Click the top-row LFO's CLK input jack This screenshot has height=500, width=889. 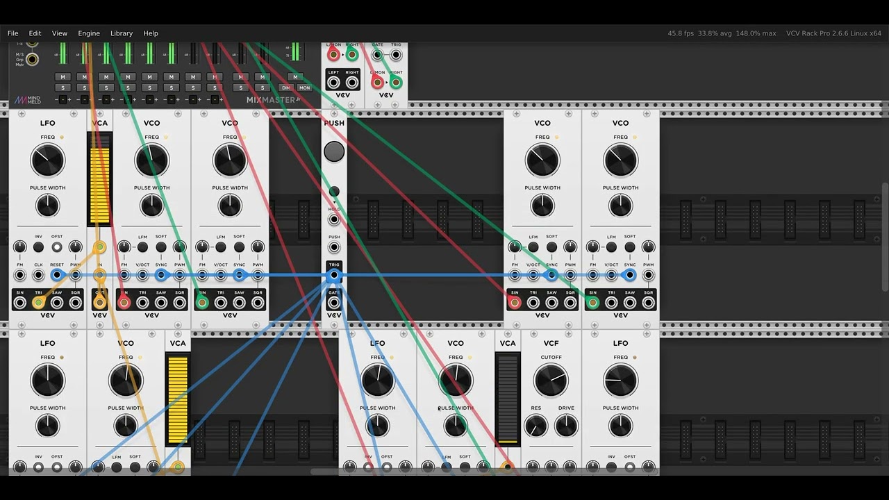[38, 275]
